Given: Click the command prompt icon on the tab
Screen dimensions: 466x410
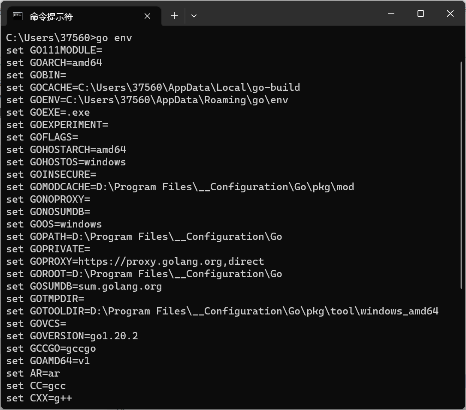Looking at the screenshot, I should tap(17, 16).
